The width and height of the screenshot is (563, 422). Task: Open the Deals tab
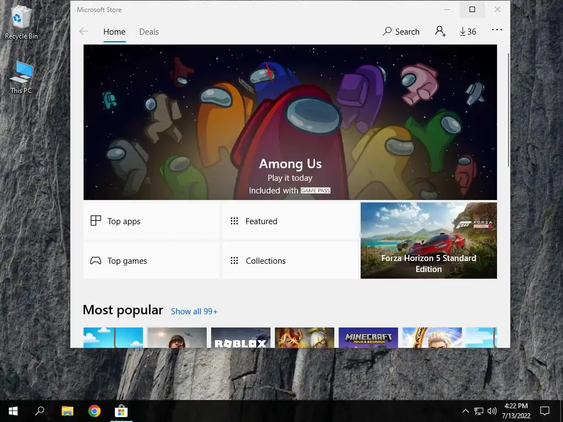[x=148, y=31]
